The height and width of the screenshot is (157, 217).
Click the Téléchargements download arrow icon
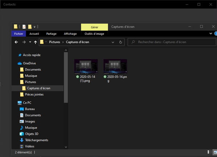click(22, 140)
